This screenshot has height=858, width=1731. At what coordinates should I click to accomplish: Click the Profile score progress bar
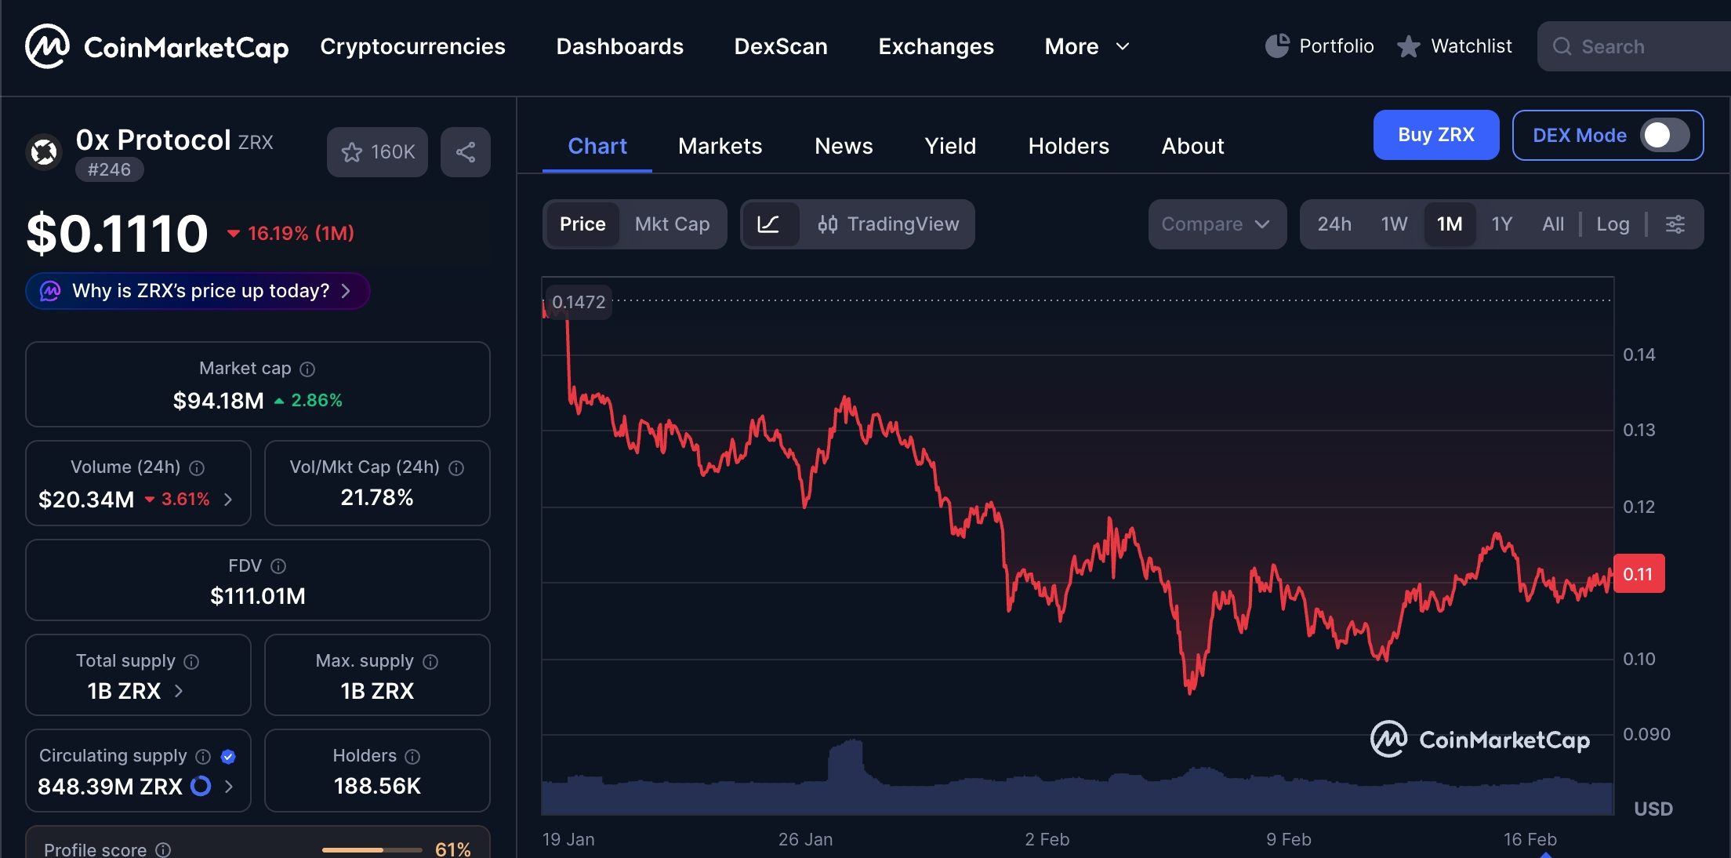coord(372,849)
